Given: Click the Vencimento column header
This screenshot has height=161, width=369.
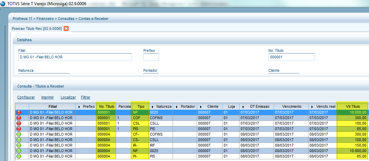Looking at the screenshot, I should click(x=291, y=106).
